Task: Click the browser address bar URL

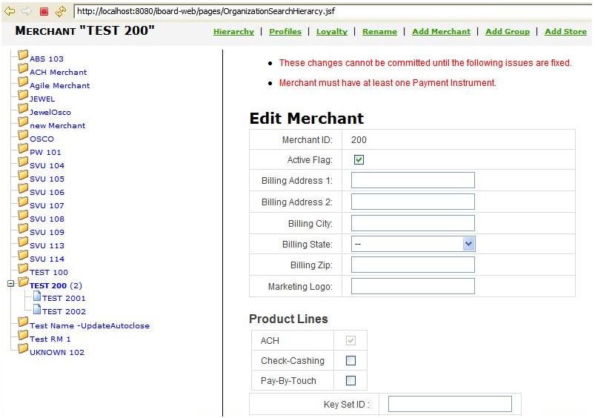Action: coord(206,11)
